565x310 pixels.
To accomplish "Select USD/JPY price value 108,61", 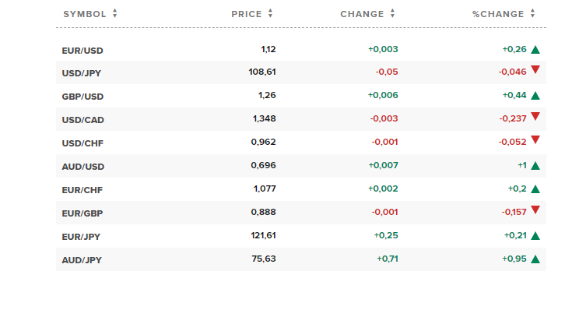I will tap(262, 72).
